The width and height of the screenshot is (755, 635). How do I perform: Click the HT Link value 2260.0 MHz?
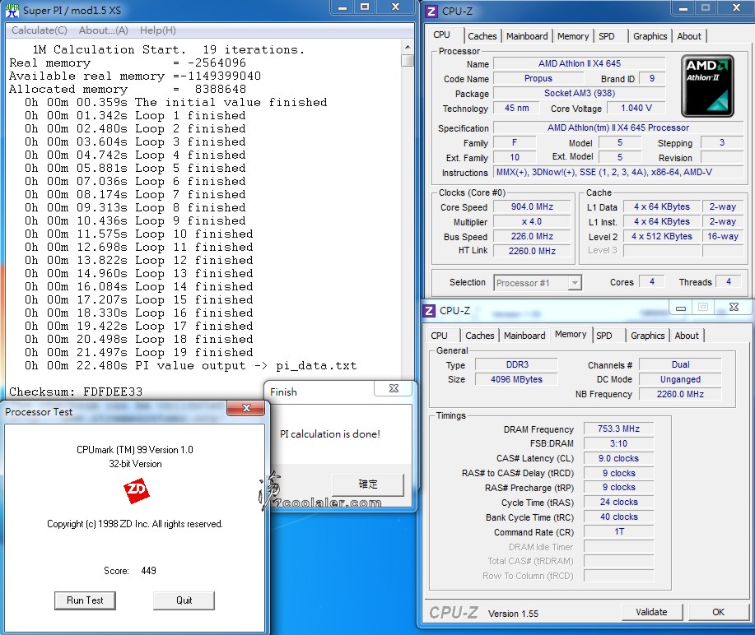(x=532, y=251)
